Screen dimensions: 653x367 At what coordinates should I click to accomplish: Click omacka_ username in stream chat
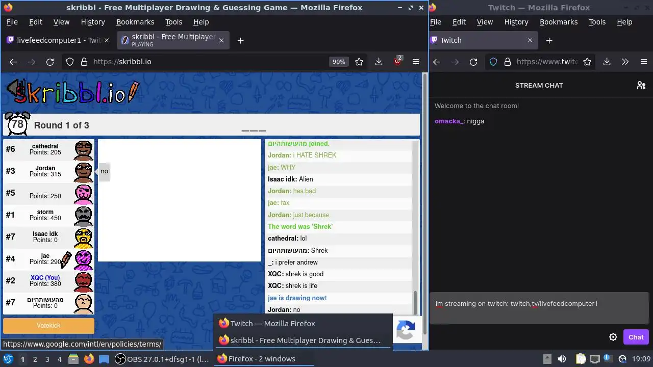coord(449,121)
